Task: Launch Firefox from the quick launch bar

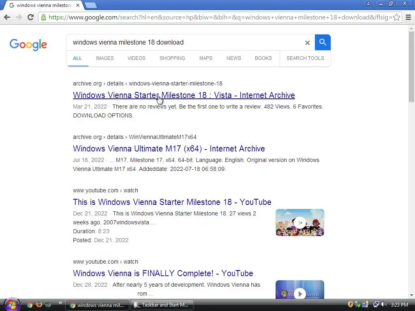Action: [39, 305]
